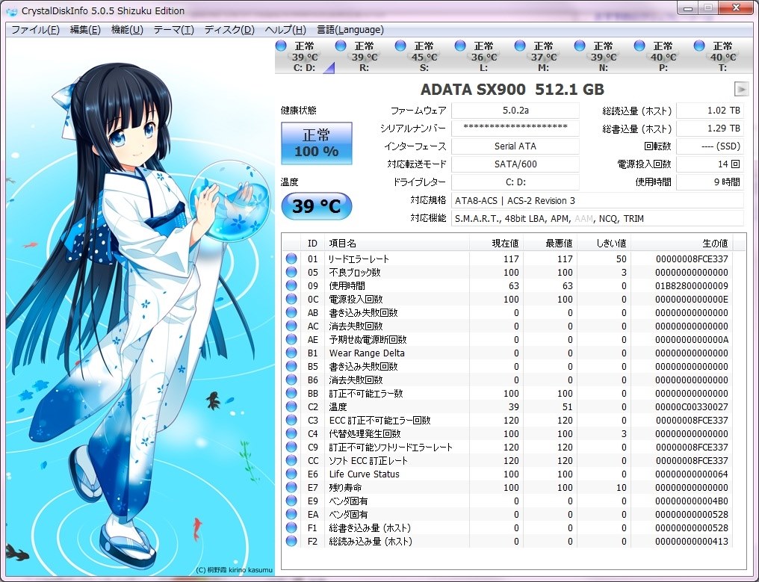Click the status icon for 代替処理発生回数 row
The height and width of the screenshot is (582, 759).
coord(291,433)
